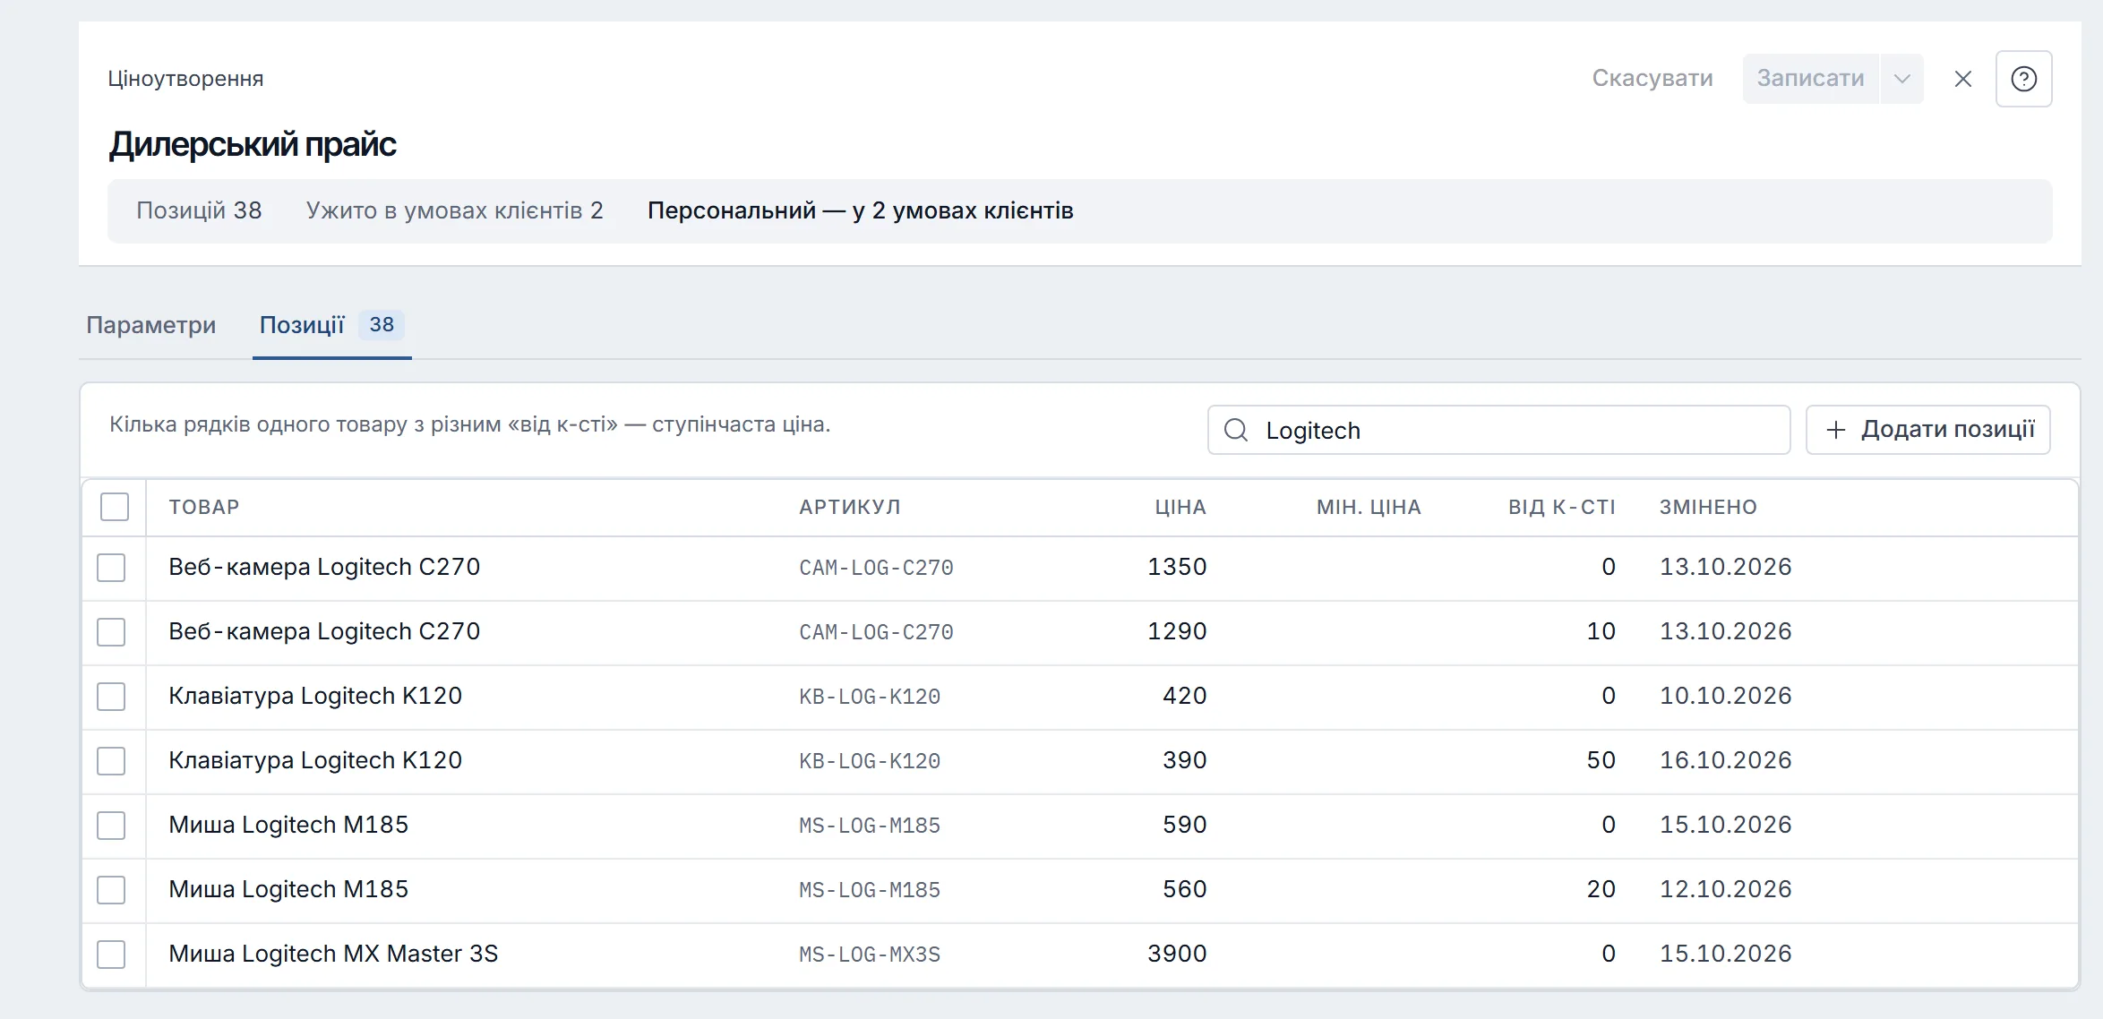This screenshot has height=1019, width=2103.
Task: Close the Дилерський прайс form with X
Action: tap(1962, 79)
